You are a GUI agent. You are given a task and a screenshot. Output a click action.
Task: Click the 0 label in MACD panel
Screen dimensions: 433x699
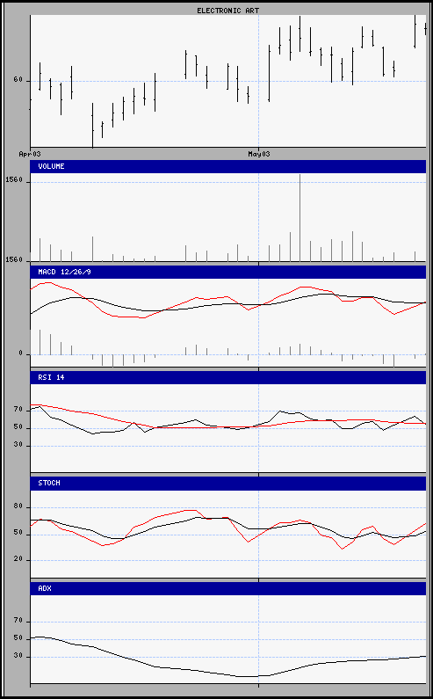point(20,354)
